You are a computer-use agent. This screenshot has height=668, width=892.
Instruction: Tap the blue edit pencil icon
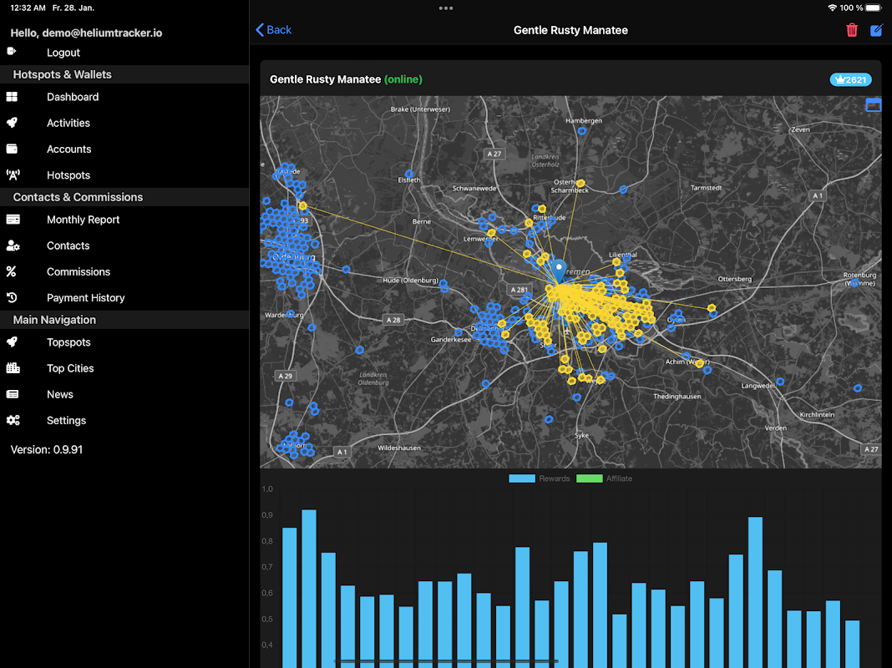pyautogui.click(x=876, y=30)
